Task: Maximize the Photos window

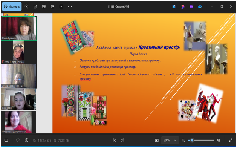Action: pyautogui.click(x=222, y=6)
